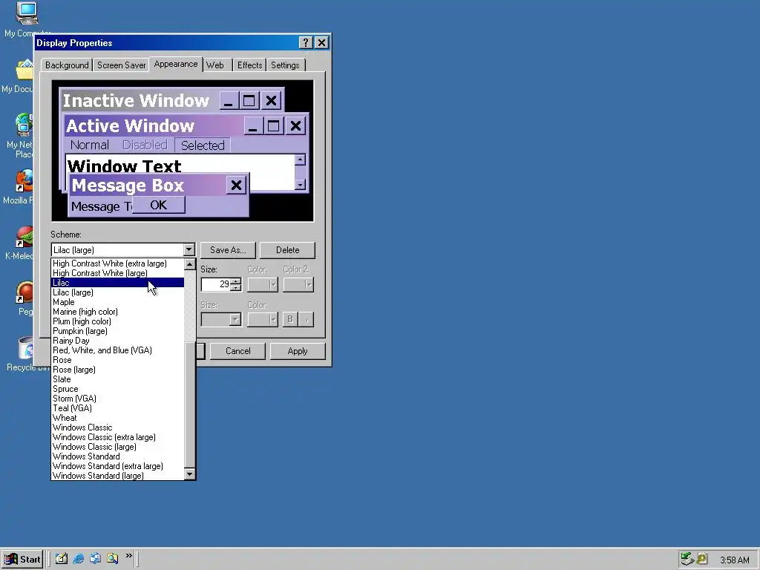Click the Apply button
The height and width of the screenshot is (570, 760).
click(297, 351)
